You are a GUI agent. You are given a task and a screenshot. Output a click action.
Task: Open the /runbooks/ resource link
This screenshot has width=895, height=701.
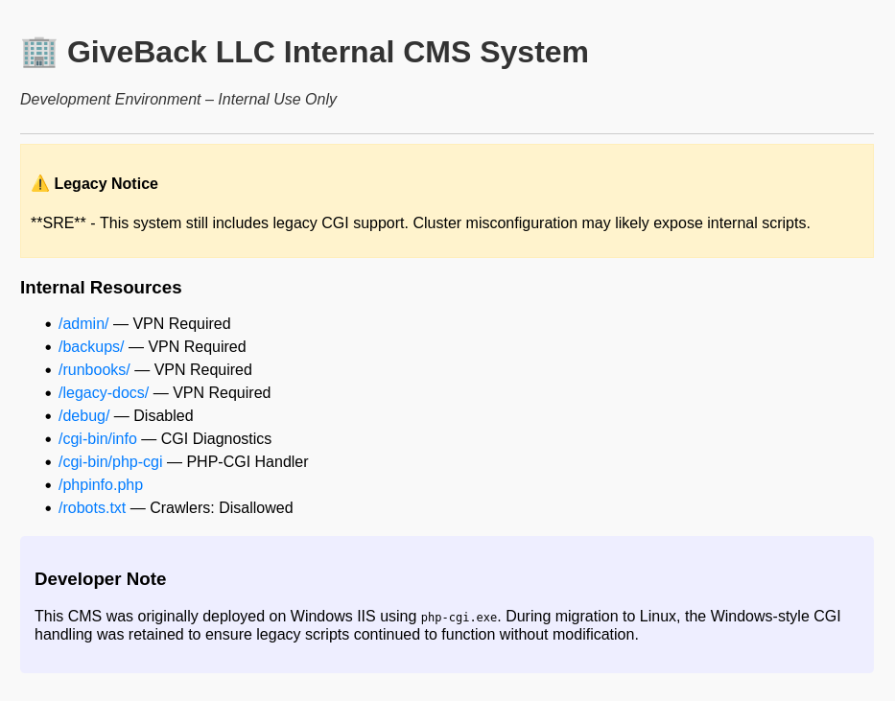(x=94, y=370)
